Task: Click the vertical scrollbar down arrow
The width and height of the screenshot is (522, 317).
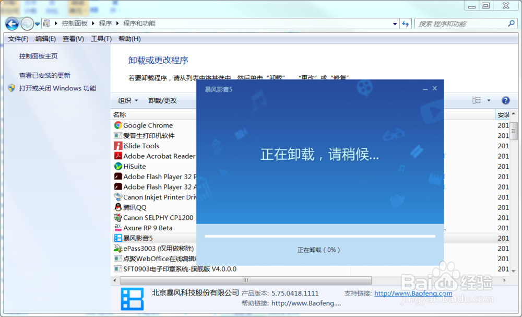Action: pyautogui.click(x=513, y=272)
